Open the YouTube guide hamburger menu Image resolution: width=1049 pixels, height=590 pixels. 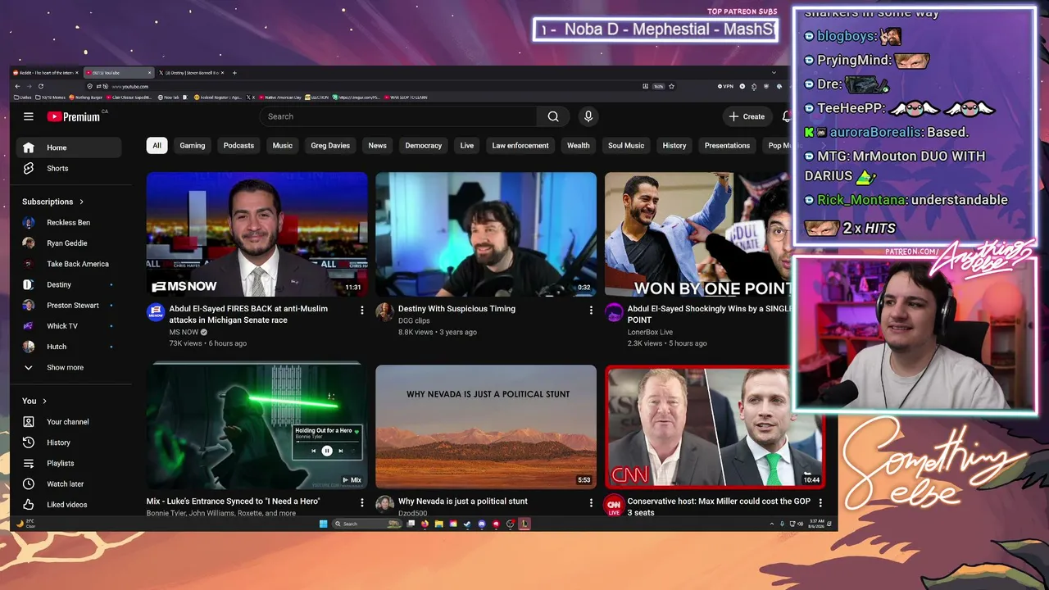click(29, 116)
